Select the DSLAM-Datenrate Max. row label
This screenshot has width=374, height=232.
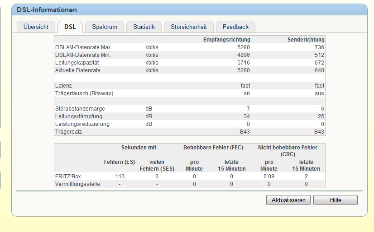(83, 47)
